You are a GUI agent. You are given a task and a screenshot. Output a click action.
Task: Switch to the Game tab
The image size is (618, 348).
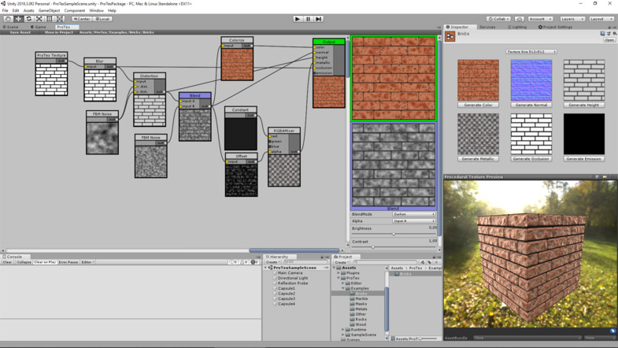[x=39, y=28]
